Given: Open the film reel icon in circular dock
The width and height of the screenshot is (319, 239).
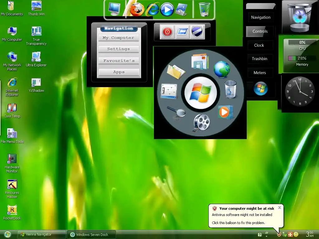Looking at the screenshot, I should [201, 122].
